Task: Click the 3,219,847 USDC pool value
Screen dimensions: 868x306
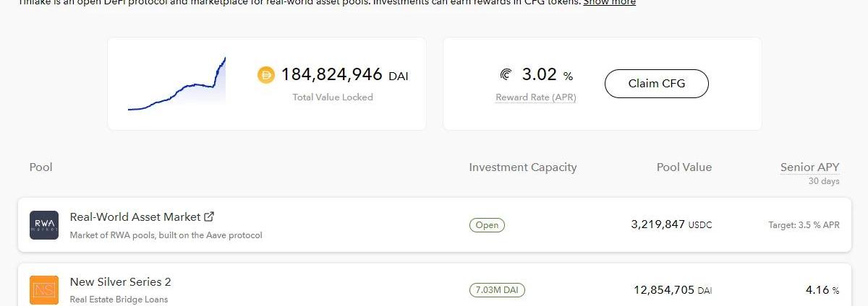Action: coord(671,224)
